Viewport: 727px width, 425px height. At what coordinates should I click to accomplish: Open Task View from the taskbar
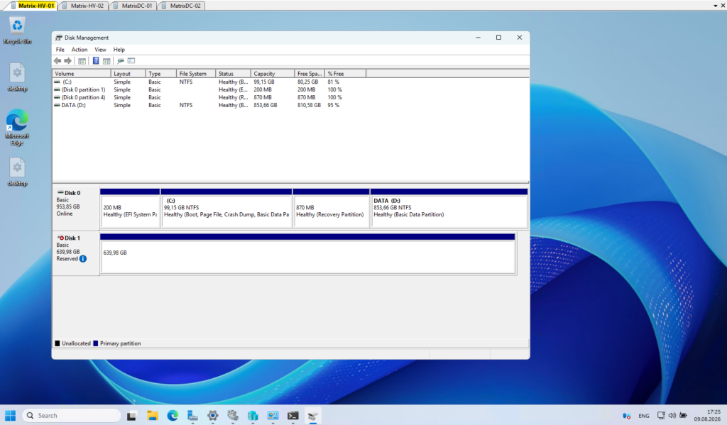pos(131,416)
